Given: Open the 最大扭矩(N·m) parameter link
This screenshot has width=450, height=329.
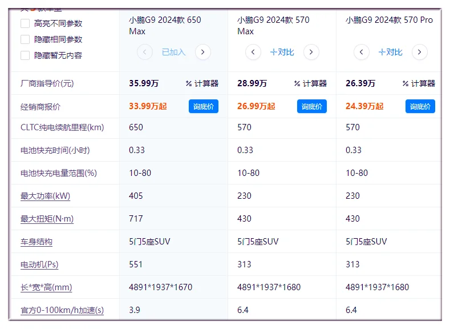Looking at the screenshot, I should tap(47, 219).
